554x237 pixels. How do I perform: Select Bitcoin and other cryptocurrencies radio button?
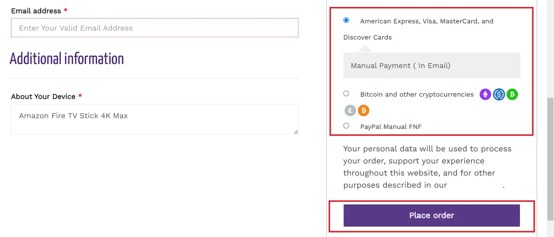(346, 93)
